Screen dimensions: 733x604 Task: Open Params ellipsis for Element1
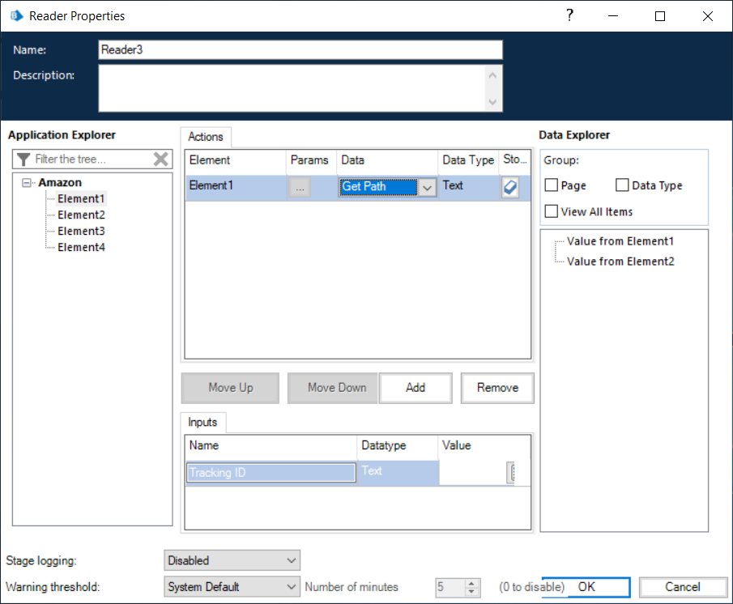(300, 187)
